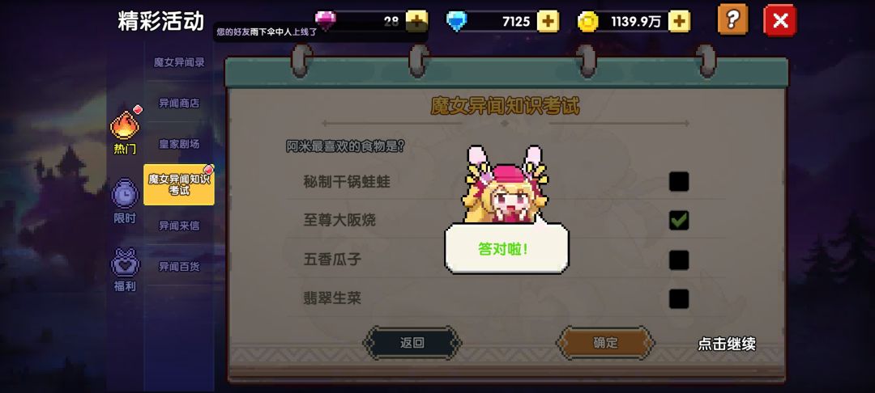The height and width of the screenshot is (393, 875).
Task: Open the orange question mark help
Action: click(x=732, y=20)
